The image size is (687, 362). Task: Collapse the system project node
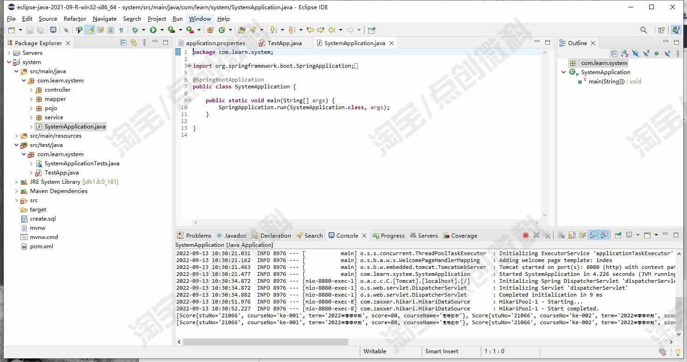pos(9,62)
